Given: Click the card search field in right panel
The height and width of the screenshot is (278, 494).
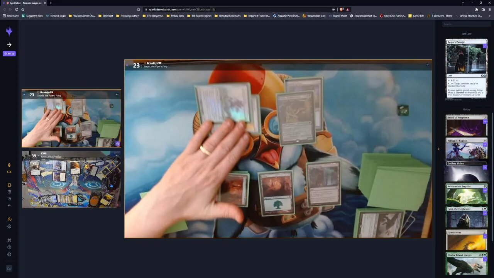Looking at the screenshot, I should [x=466, y=24].
